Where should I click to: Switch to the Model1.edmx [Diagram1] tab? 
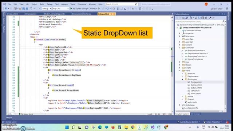click(54, 14)
